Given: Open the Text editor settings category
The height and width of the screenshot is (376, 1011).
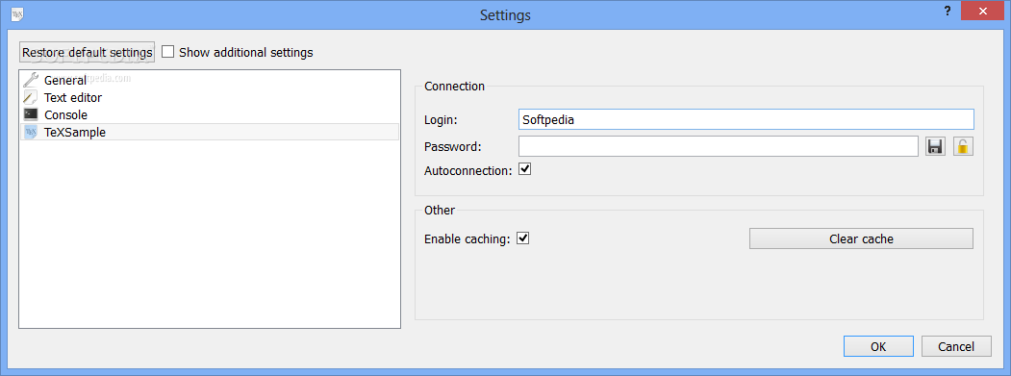Looking at the screenshot, I should (210, 97).
